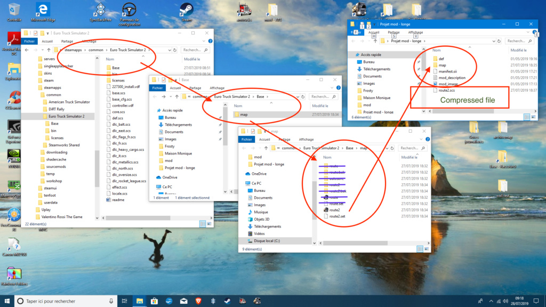Click horizontal scrollbar in map window file list
This screenshot has height=307, width=546.
click(x=355, y=243)
